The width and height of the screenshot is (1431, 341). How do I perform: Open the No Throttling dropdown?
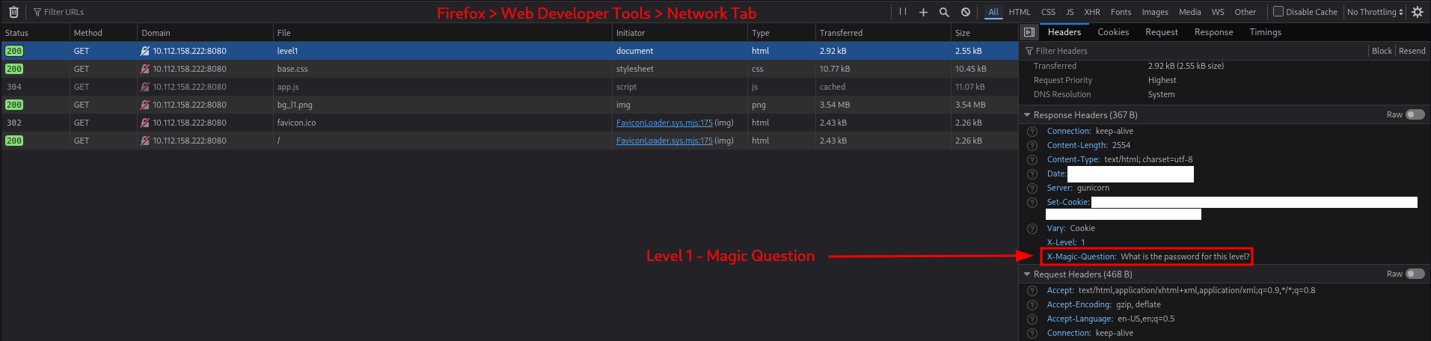pyautogui.click(x=1375, y=12)
